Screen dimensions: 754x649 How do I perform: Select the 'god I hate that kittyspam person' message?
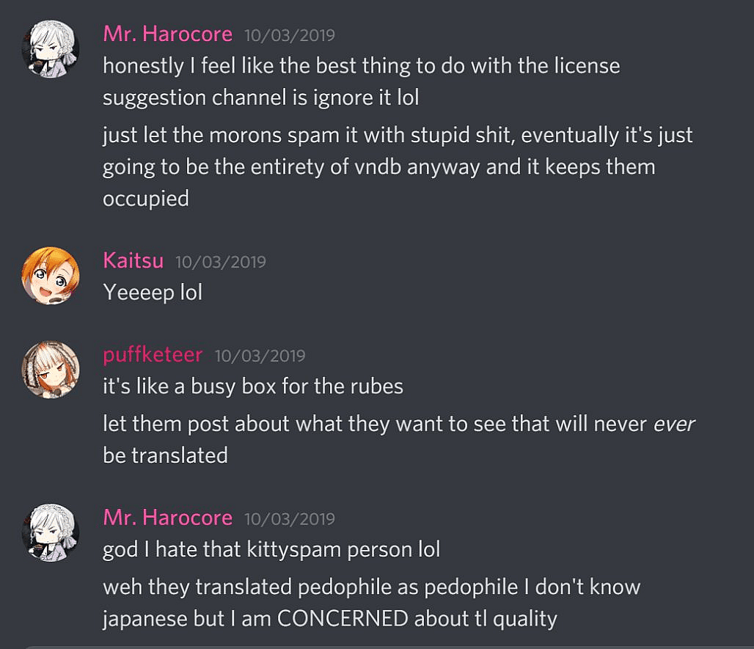pyautogui.click(x=271, y=549)
